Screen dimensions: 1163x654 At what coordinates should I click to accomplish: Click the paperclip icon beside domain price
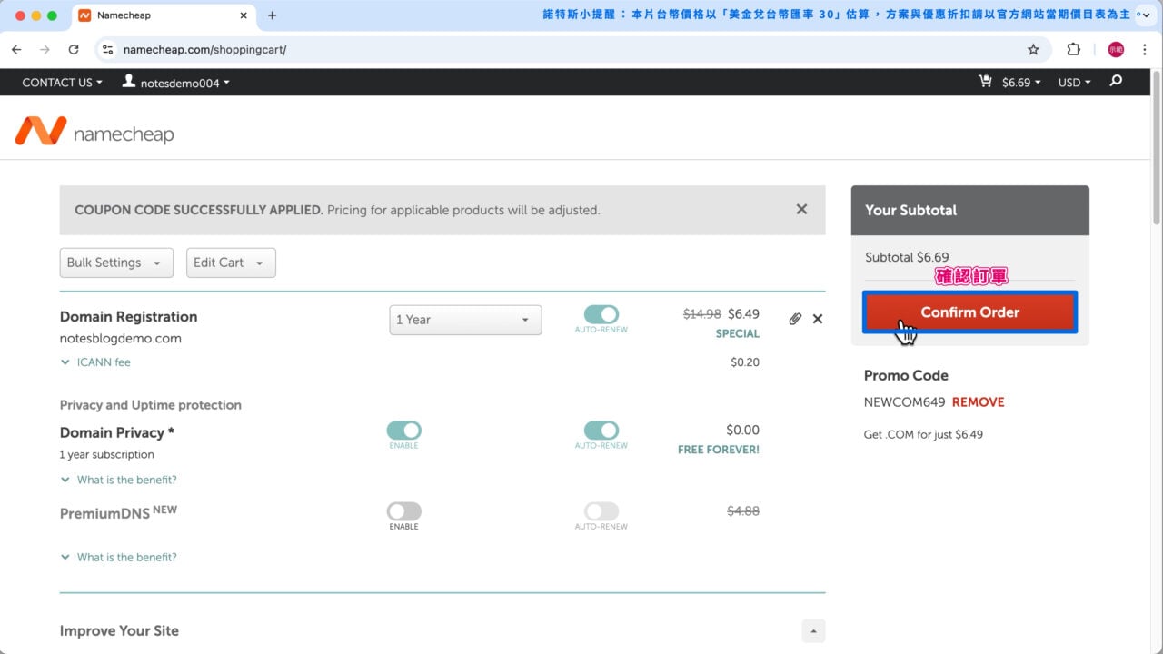coord(795,319)
